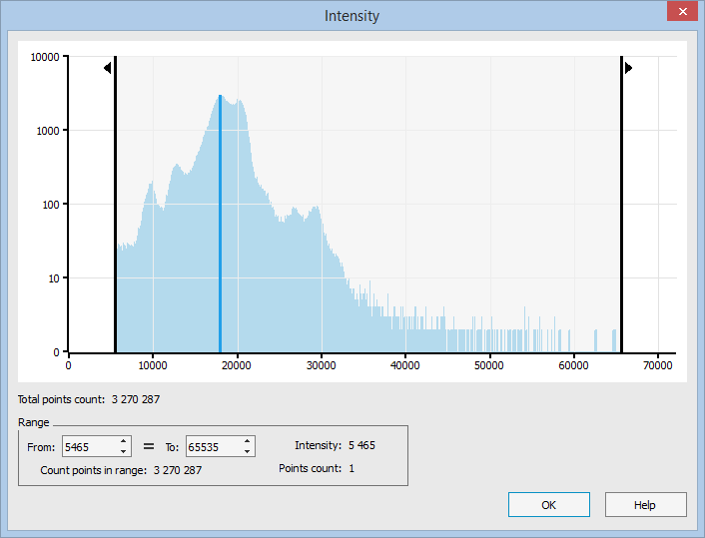
Task: Focus the To range input field
Action: [212, 446]
